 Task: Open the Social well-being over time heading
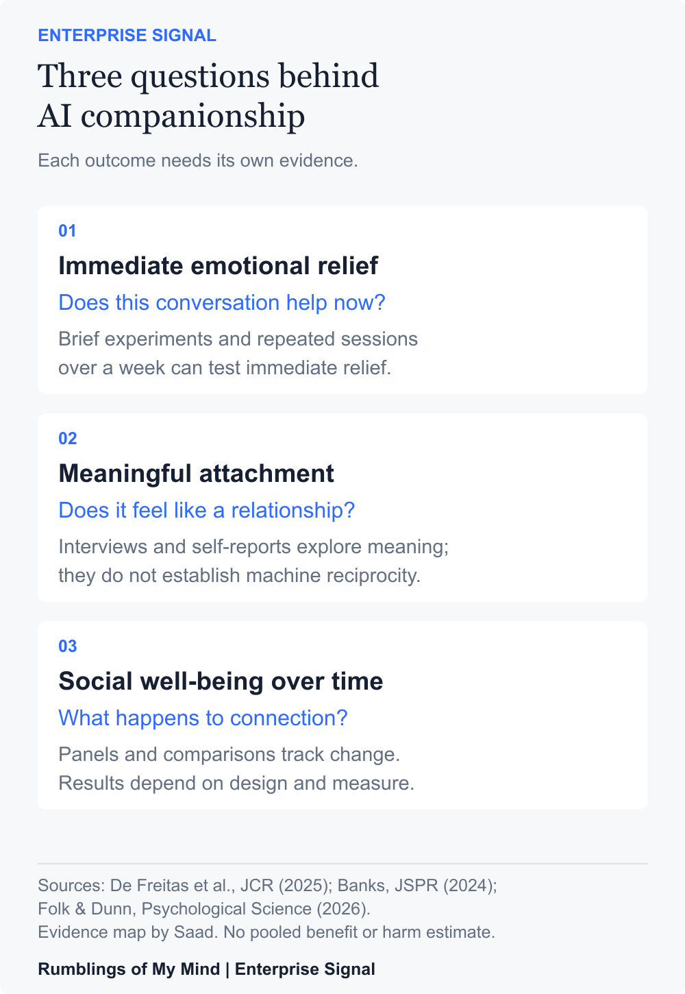(x=221, y=681)
